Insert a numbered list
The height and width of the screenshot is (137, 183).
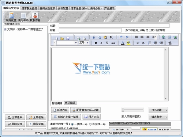(149, 43)
